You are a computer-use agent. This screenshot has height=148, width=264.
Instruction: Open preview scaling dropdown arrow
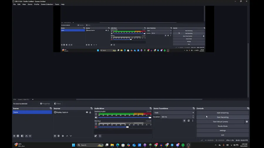click(33, 99)
